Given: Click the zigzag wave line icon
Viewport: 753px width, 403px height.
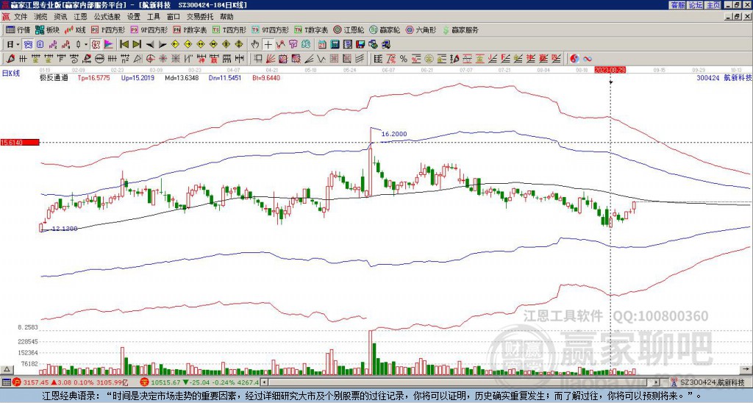Looking at the screenshot, I should click(x=321, y=59).
